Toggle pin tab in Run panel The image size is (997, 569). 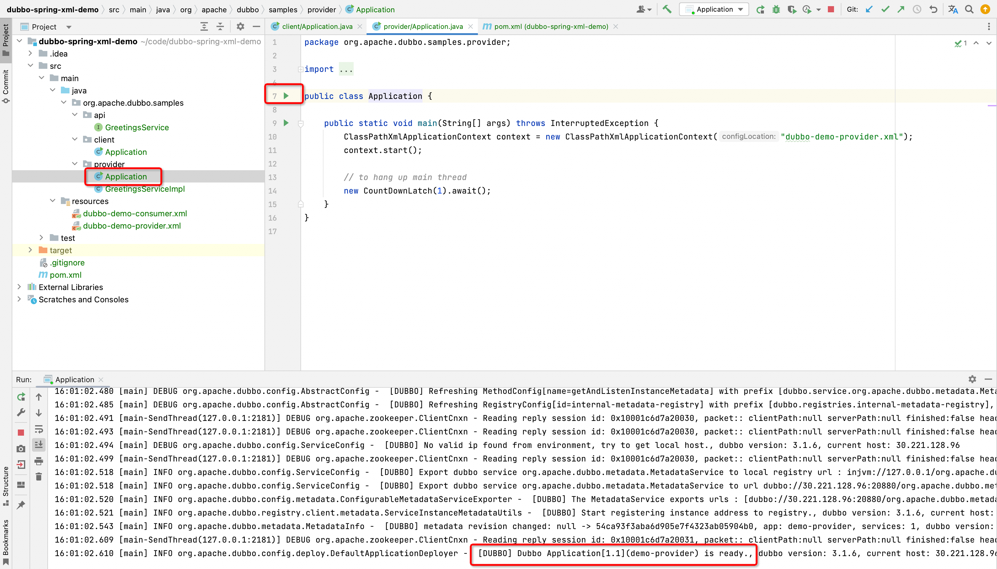(21, 504)
